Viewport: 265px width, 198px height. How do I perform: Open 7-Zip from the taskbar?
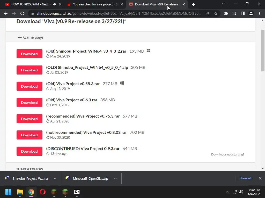coord(77,192)
